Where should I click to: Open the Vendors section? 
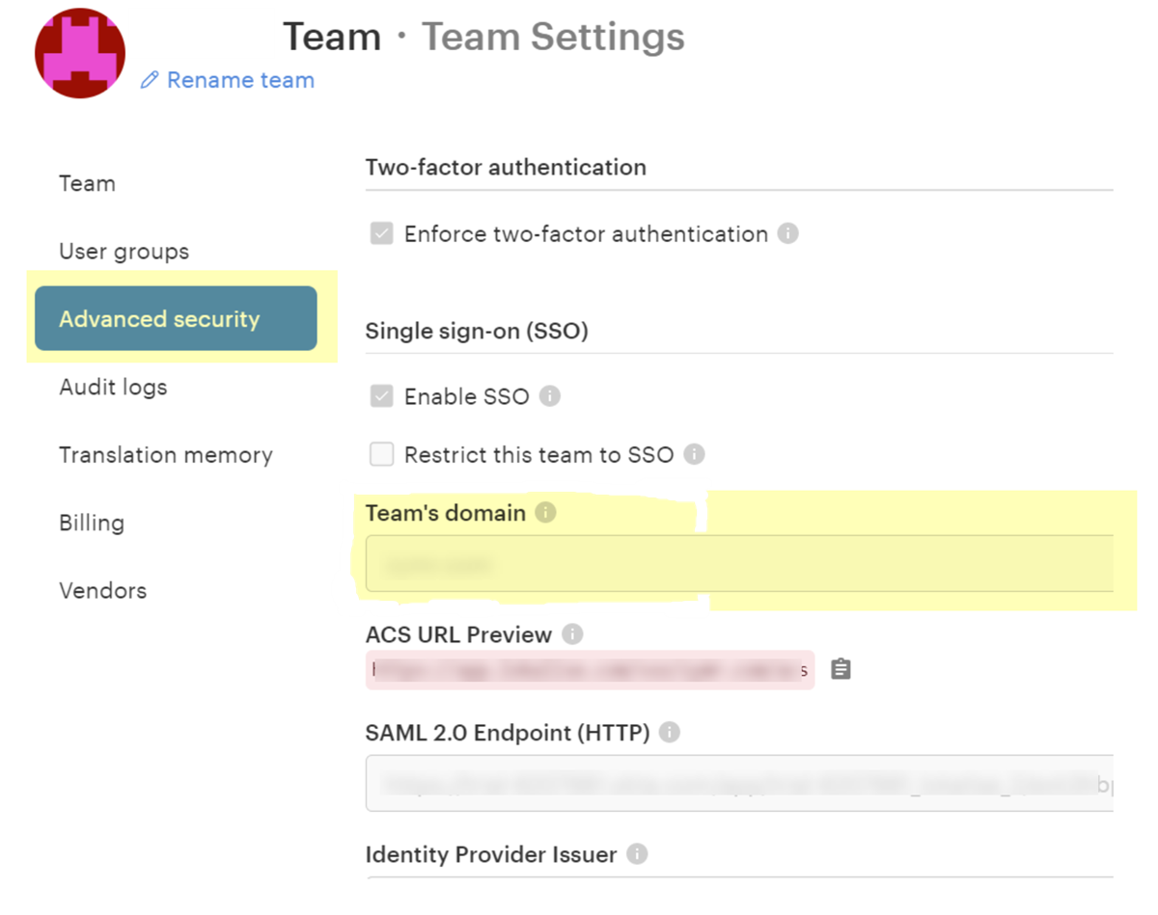102,590
